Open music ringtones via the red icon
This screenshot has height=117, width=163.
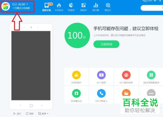(126, 75)
